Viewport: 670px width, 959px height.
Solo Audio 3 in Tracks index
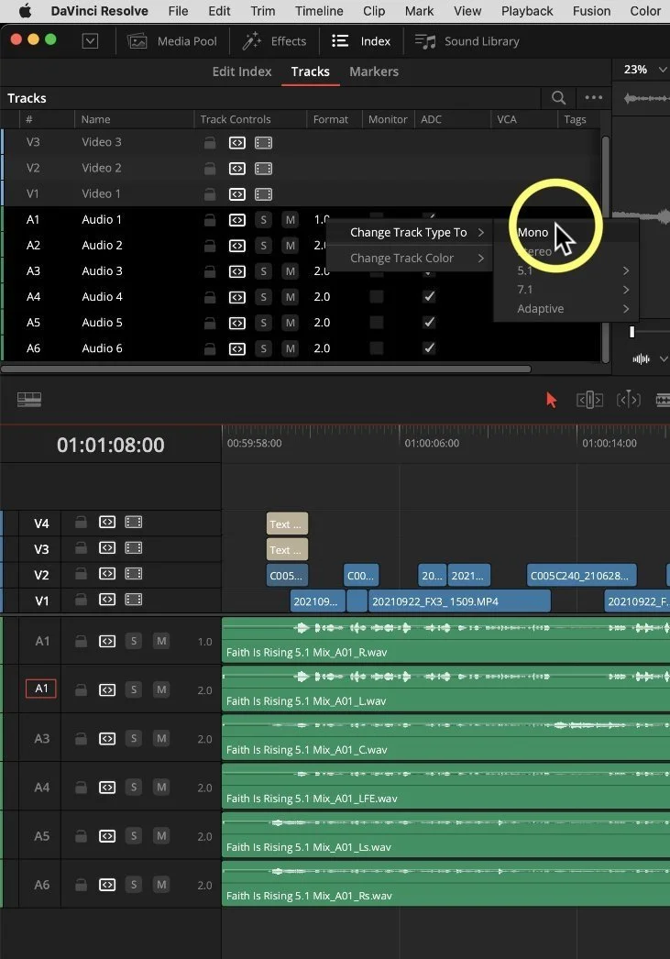[x=263, y=271]
